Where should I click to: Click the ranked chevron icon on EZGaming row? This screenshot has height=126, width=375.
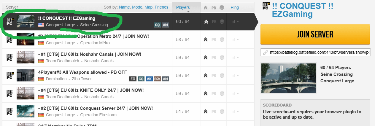[x=206, y=22]
